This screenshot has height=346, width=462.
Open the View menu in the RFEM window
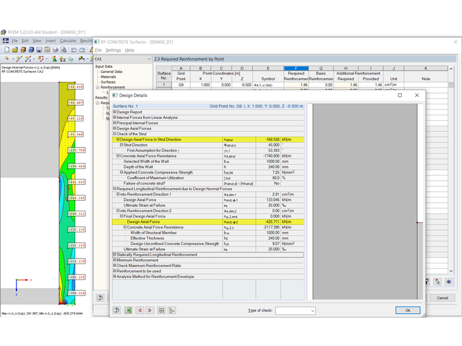pyautogui.click(x=37, y=41)
